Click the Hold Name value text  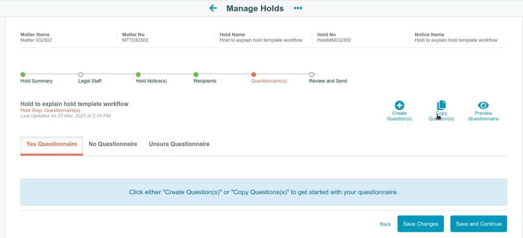261,40
